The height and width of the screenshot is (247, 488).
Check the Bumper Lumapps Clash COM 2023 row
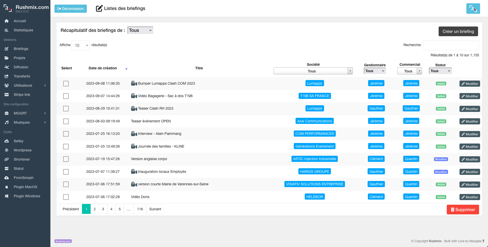click(66, 84)
